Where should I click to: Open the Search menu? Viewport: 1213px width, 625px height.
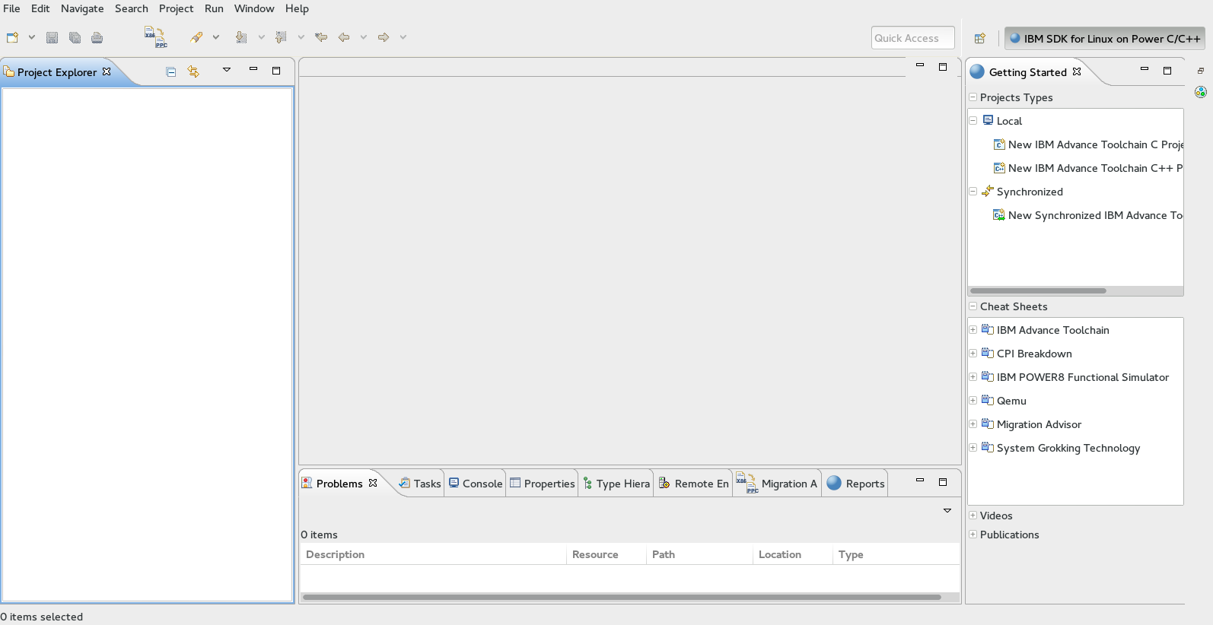click(x=132, y=8)
